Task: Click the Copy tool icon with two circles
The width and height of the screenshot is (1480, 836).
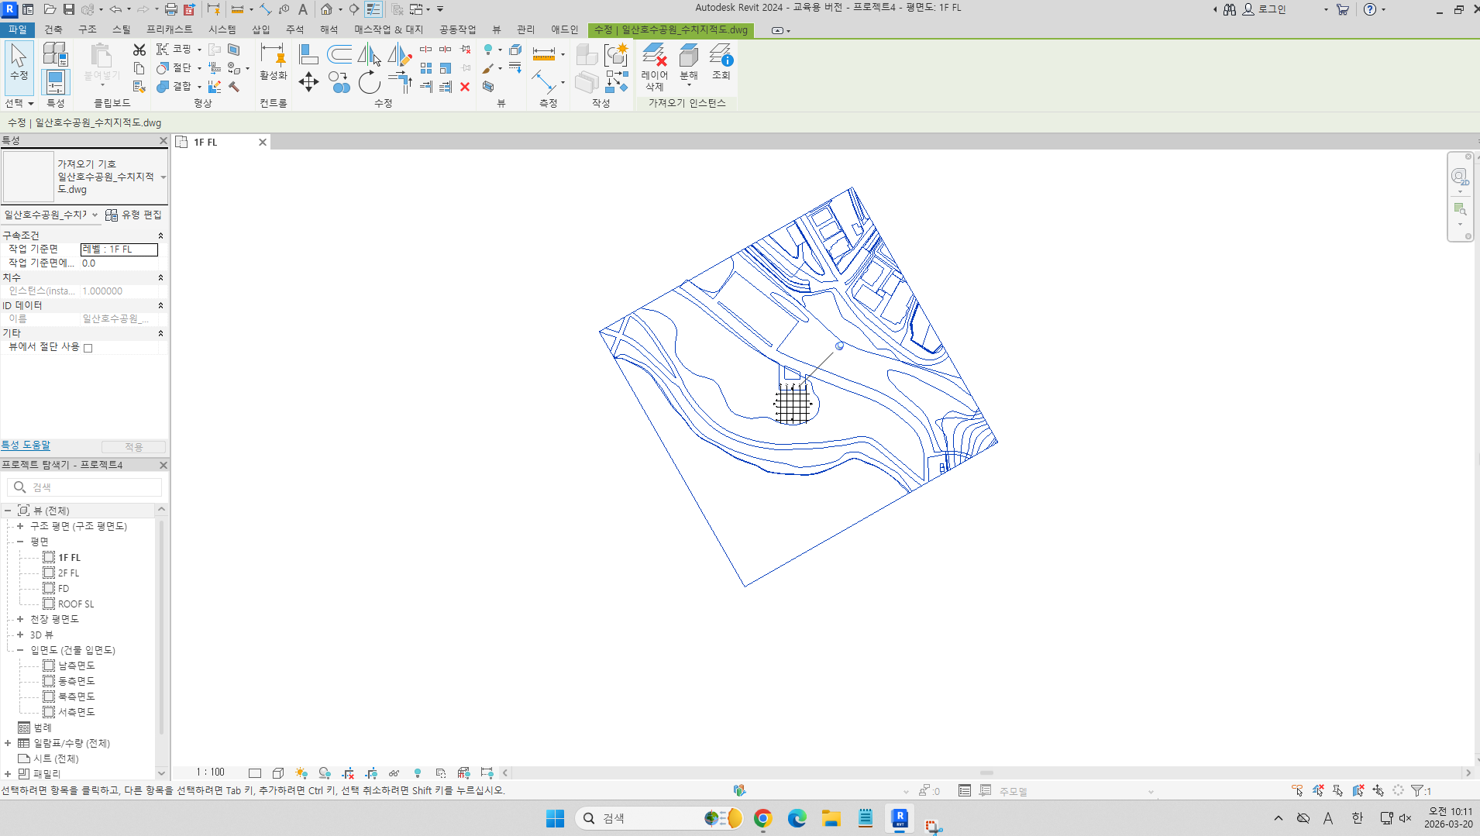Action: tap(339, 82)
